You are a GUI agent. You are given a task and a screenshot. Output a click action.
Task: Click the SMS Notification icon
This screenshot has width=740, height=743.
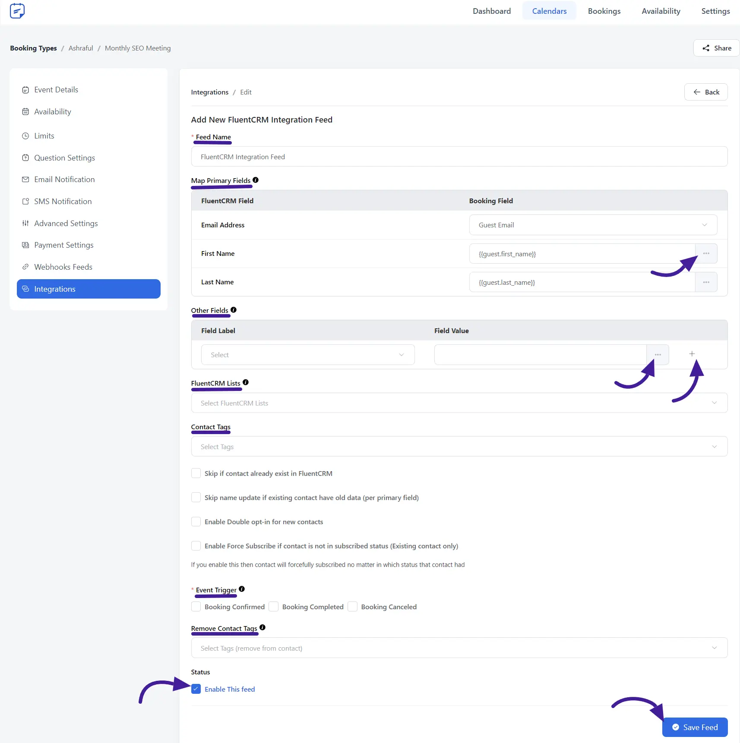click(25, 201)
